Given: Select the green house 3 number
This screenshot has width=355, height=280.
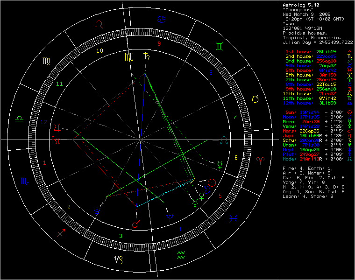Looking at the screenshot, I should click(121, 236).
